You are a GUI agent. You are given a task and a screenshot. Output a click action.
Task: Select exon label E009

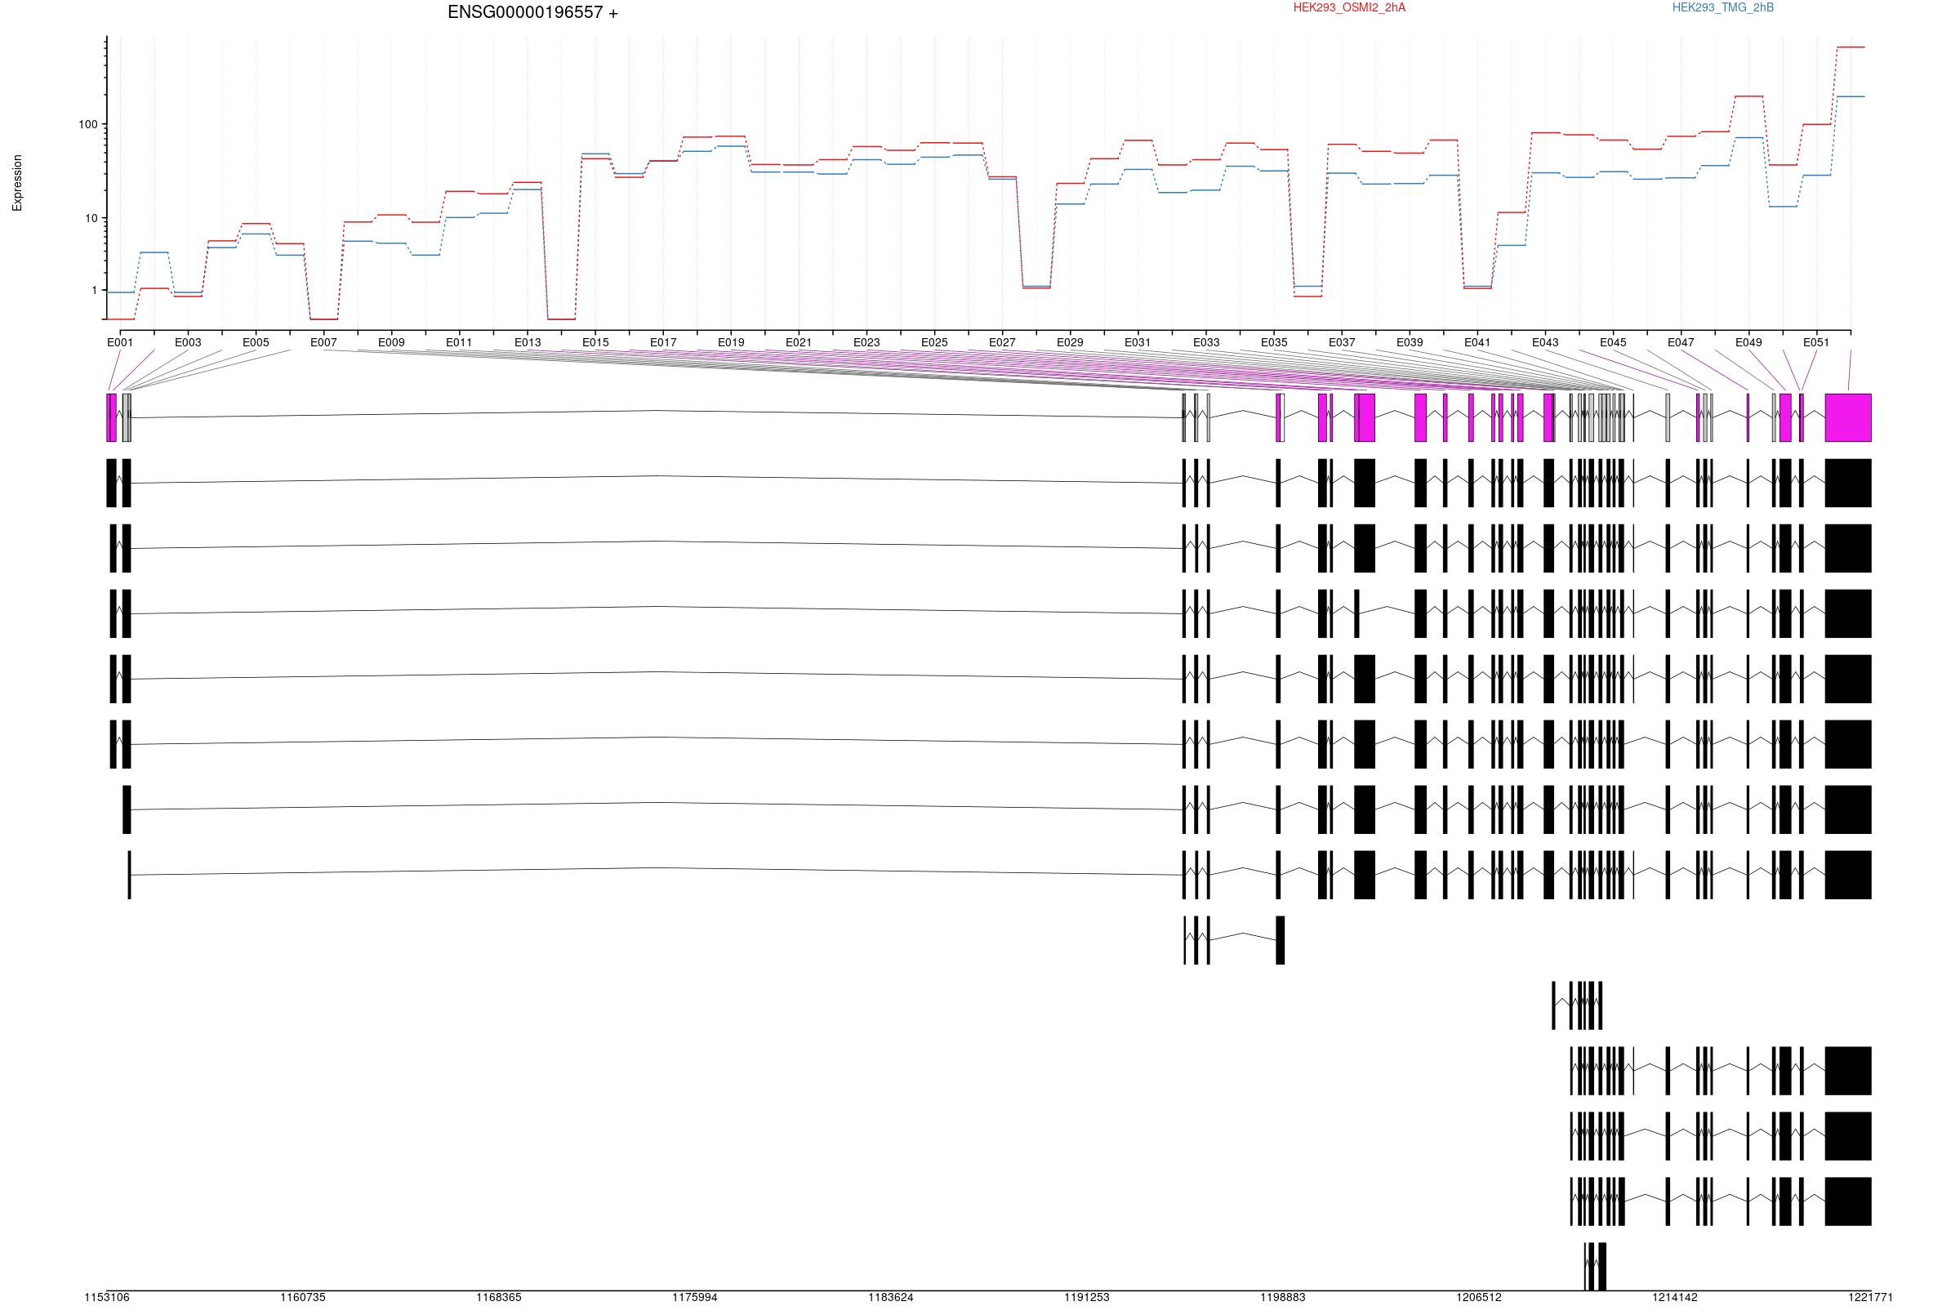tap(391, 343)
